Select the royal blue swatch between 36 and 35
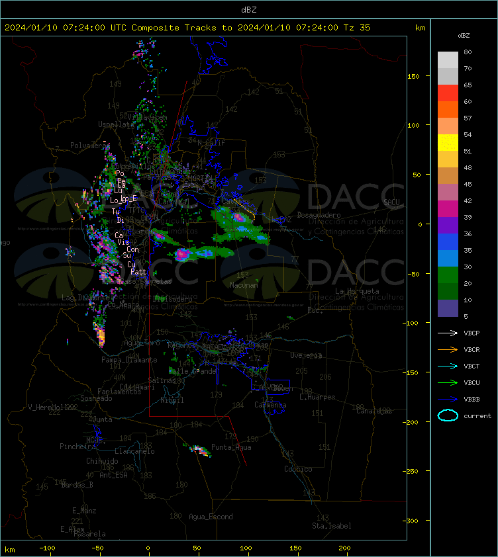The height and width of the screenshot is (557, 498). (x=448, y=241)
